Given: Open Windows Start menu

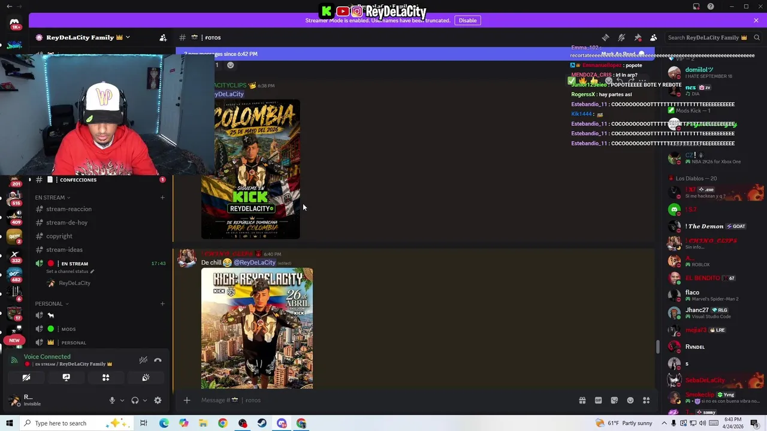Looking at the screenshot, I should click(x=9, y=423).
